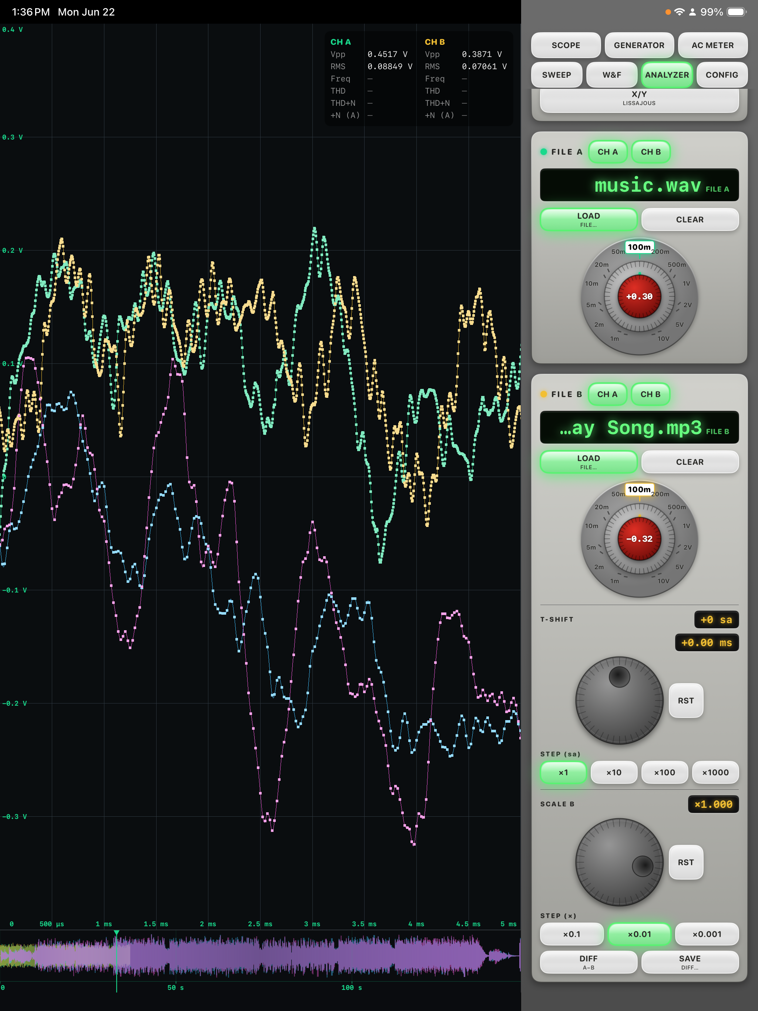Tap the 1:36 PM clock
758x1011 pixels.
[31, 12]
